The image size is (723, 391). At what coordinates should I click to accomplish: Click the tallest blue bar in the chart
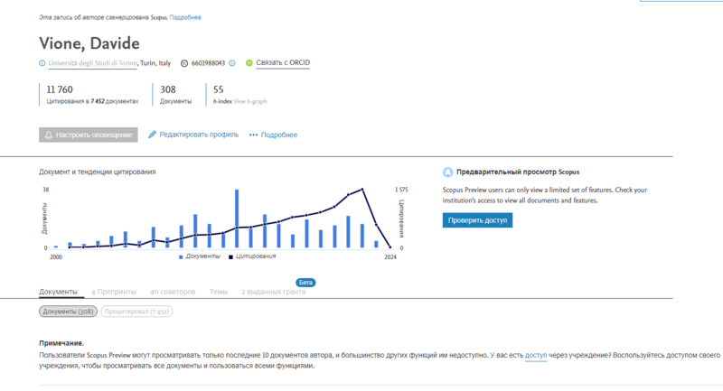pos(237,218)
